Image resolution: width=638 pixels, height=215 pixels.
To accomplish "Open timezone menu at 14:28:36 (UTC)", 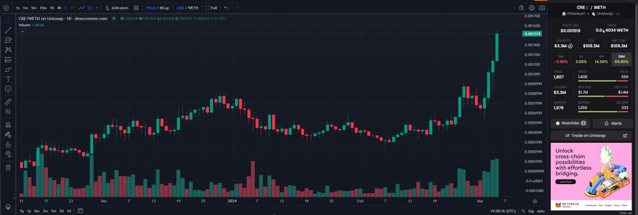I will point(503,211).
